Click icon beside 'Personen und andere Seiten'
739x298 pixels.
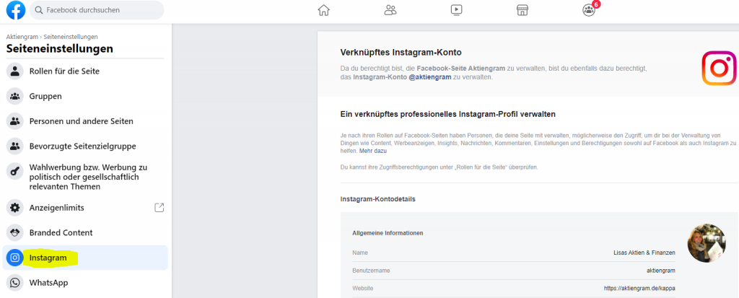pos(15,121)
